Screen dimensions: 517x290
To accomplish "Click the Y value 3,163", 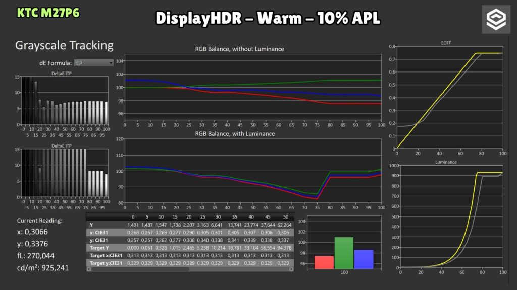I will click(x=202, y=225).
